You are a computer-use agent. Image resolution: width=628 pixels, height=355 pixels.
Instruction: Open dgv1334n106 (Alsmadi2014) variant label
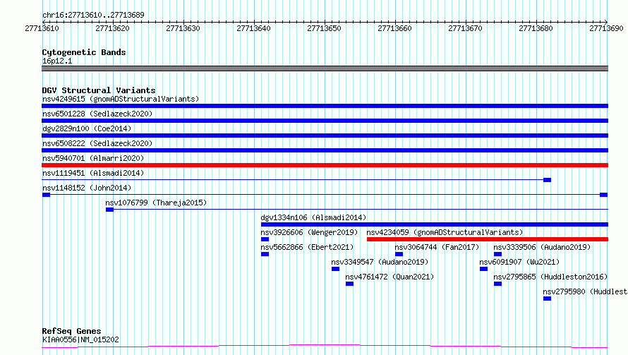(x=313, y=217)
